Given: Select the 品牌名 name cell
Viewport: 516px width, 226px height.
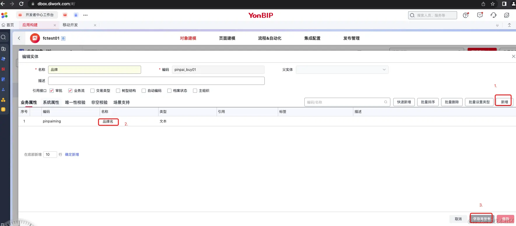Looking at the screenshot, I should (108, 122).
